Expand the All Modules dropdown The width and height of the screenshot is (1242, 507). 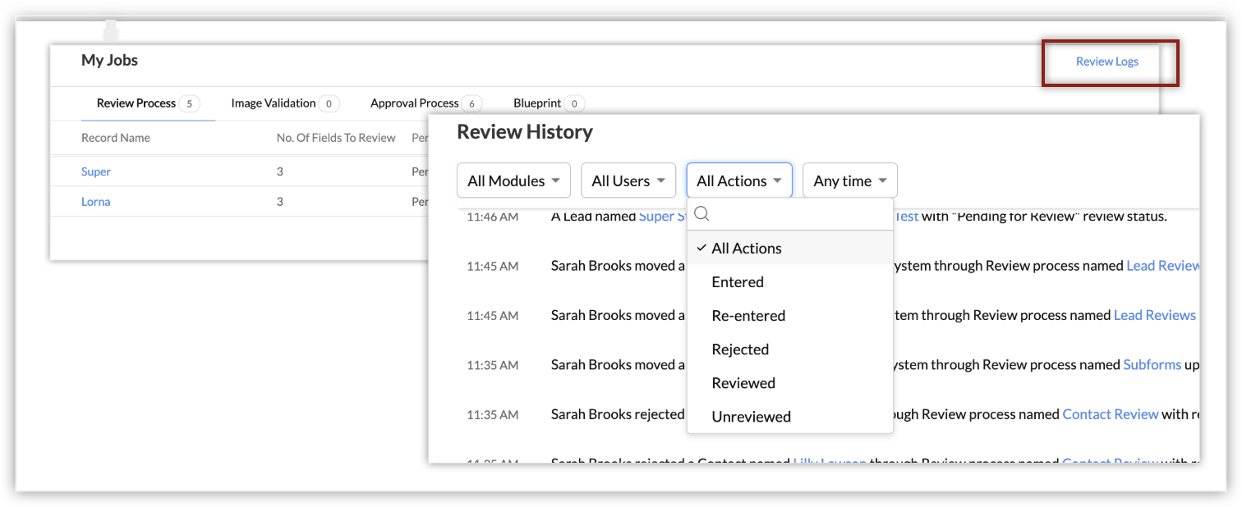[513, 180]
